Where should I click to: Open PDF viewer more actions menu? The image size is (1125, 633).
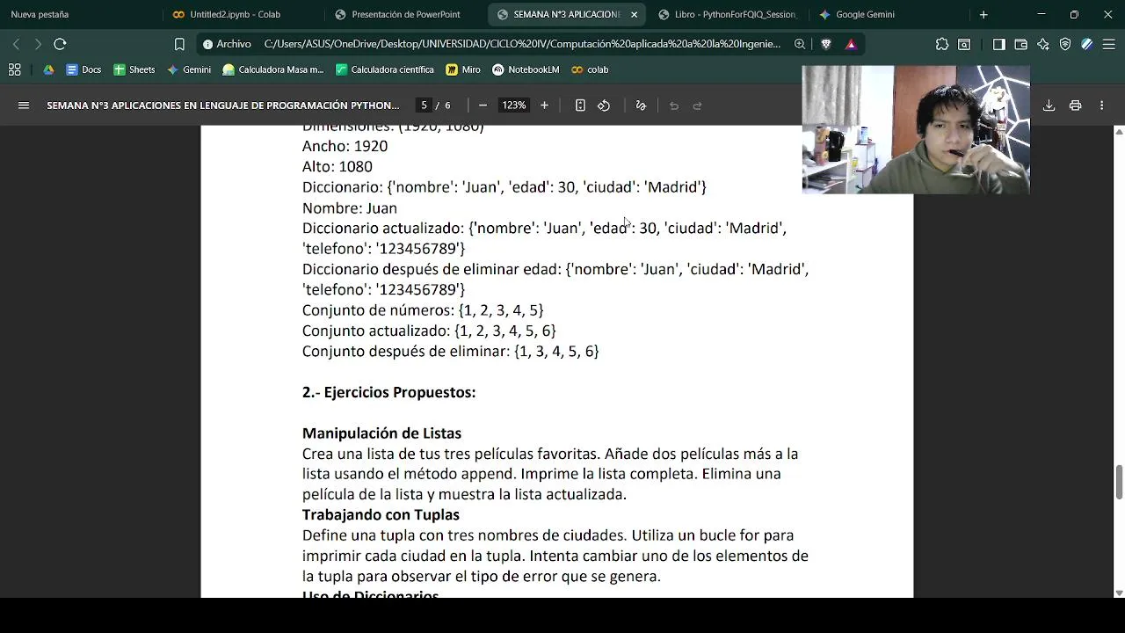click(x=1101, y=105)
